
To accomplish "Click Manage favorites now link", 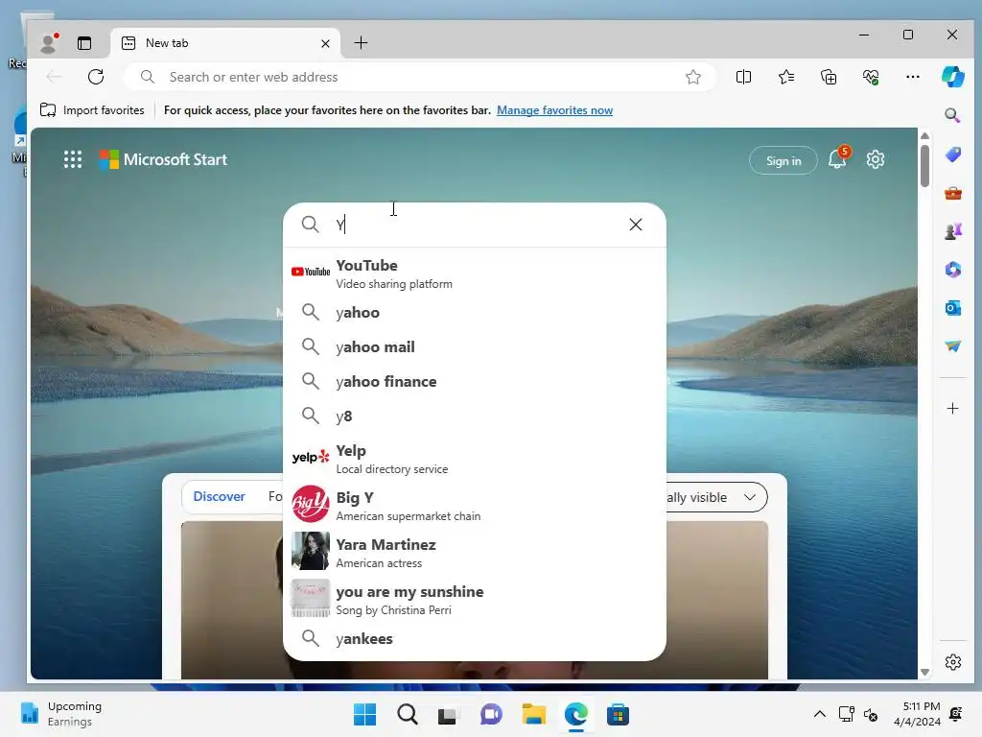I will coord(554,110).
